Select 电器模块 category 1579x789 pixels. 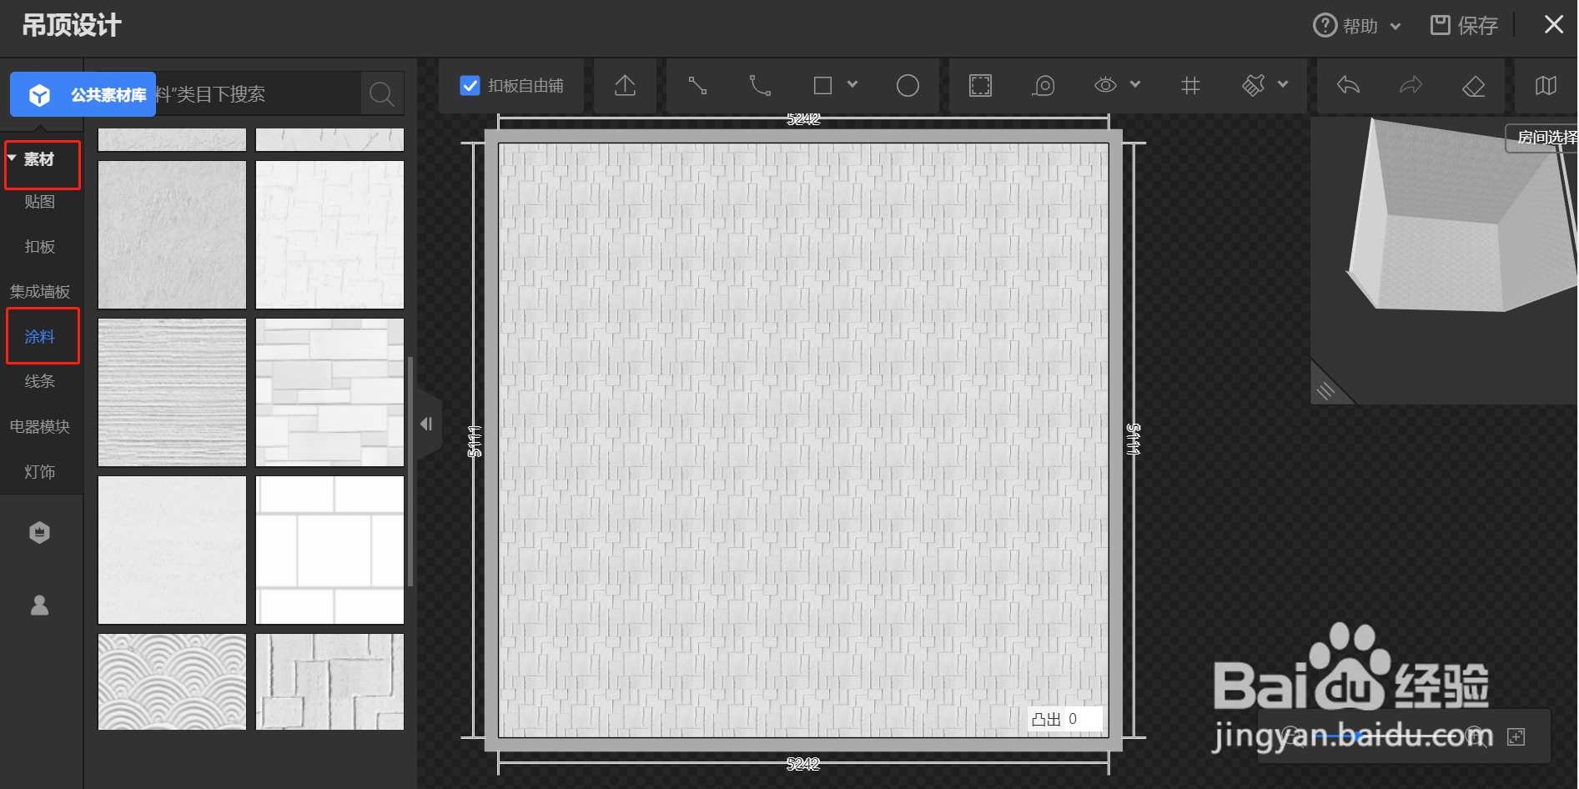click(x=40, y=427)
